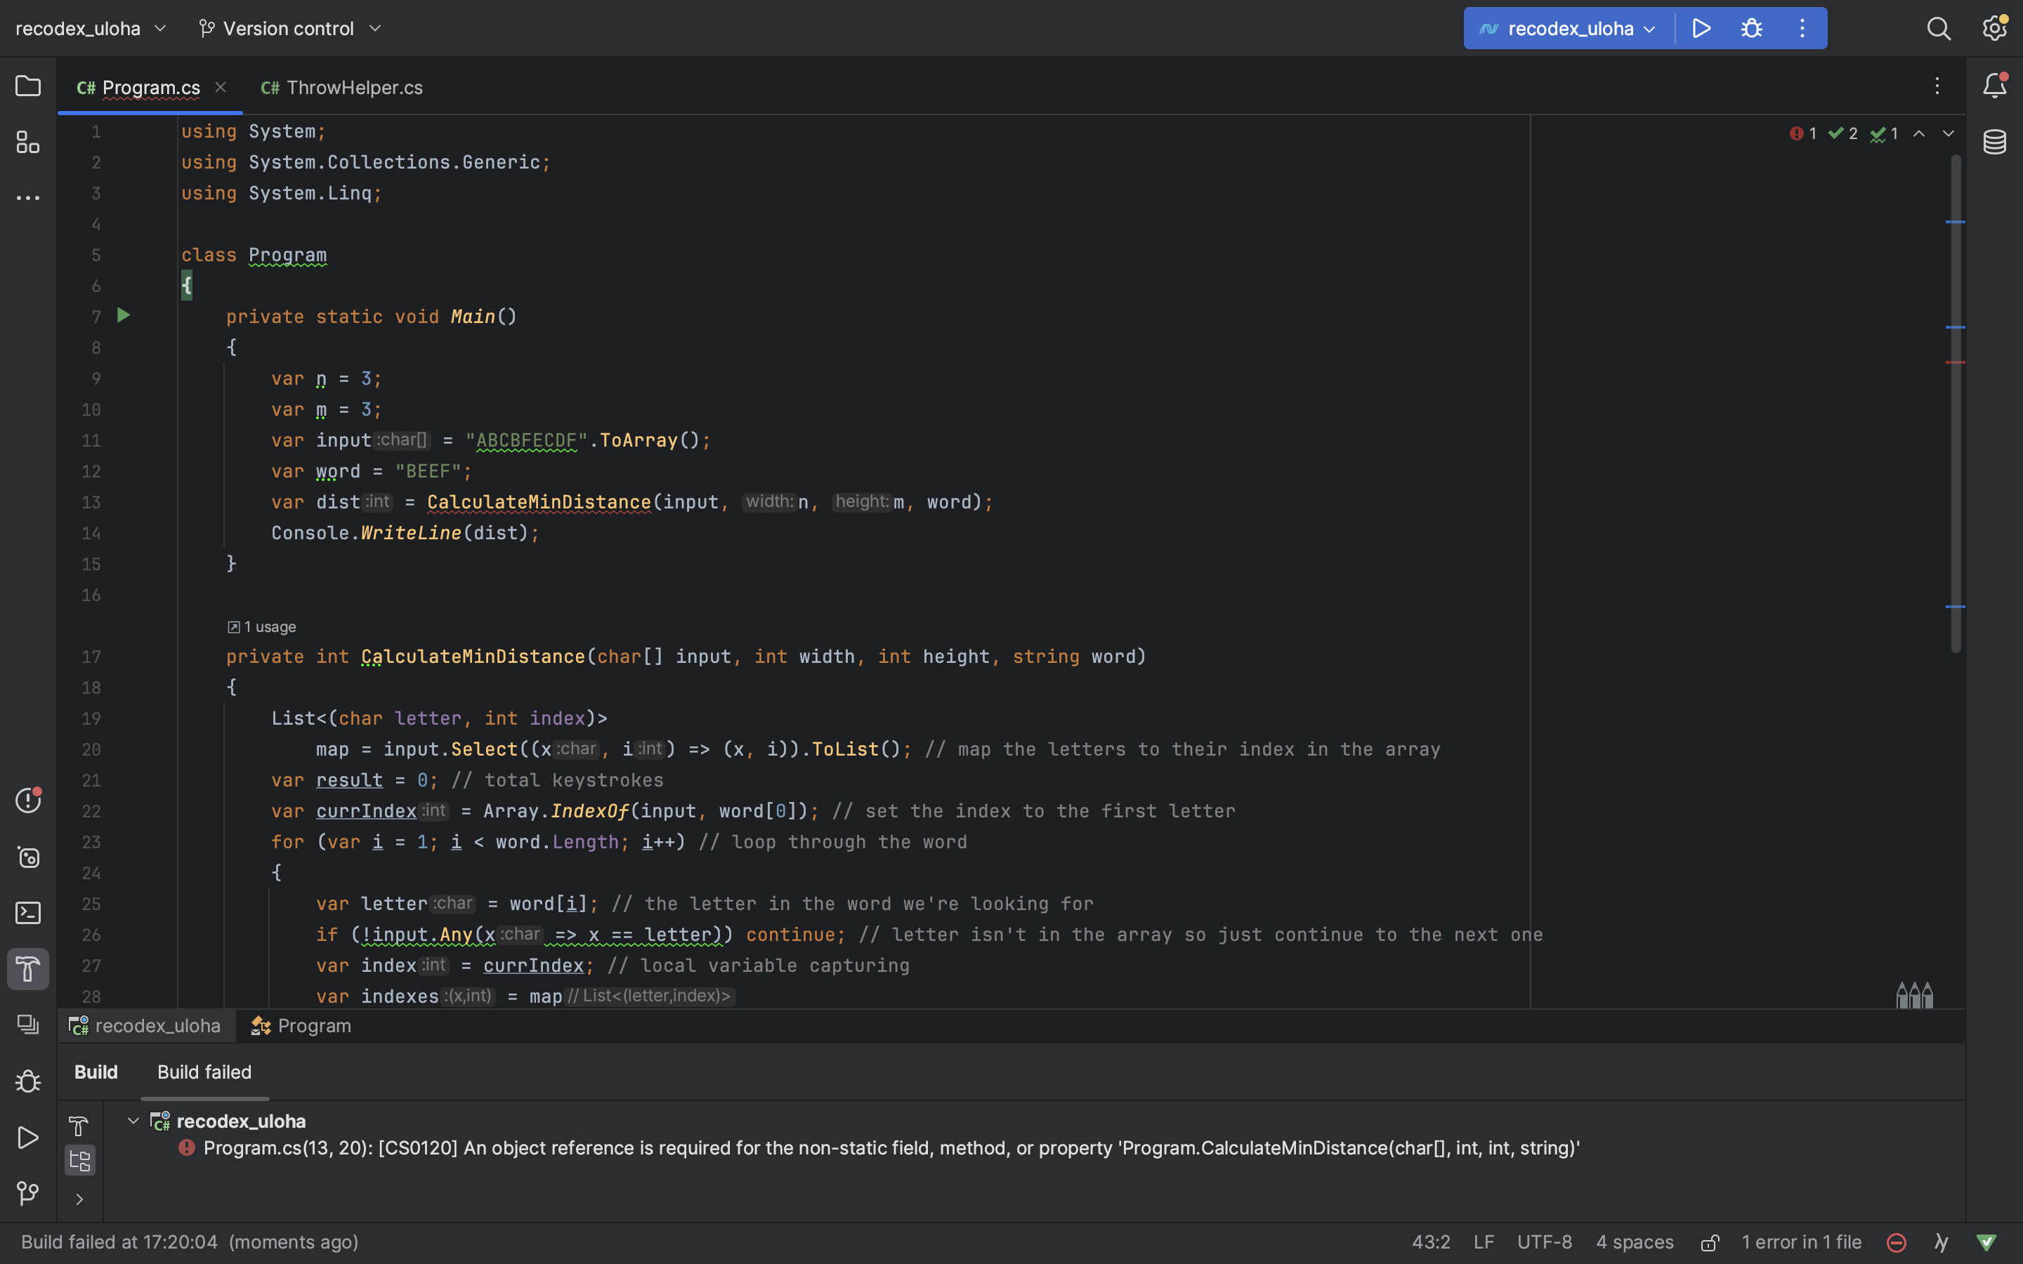Click Program breadcrumb
The height and width of the screenshot is (1264, 2023).
click(302, 1026)
